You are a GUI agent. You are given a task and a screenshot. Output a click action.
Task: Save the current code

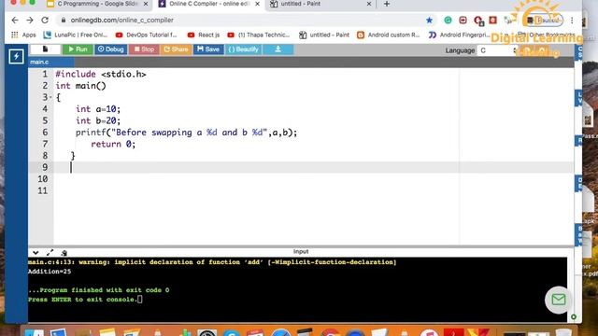pyautogui.click(x=208, y=49)
